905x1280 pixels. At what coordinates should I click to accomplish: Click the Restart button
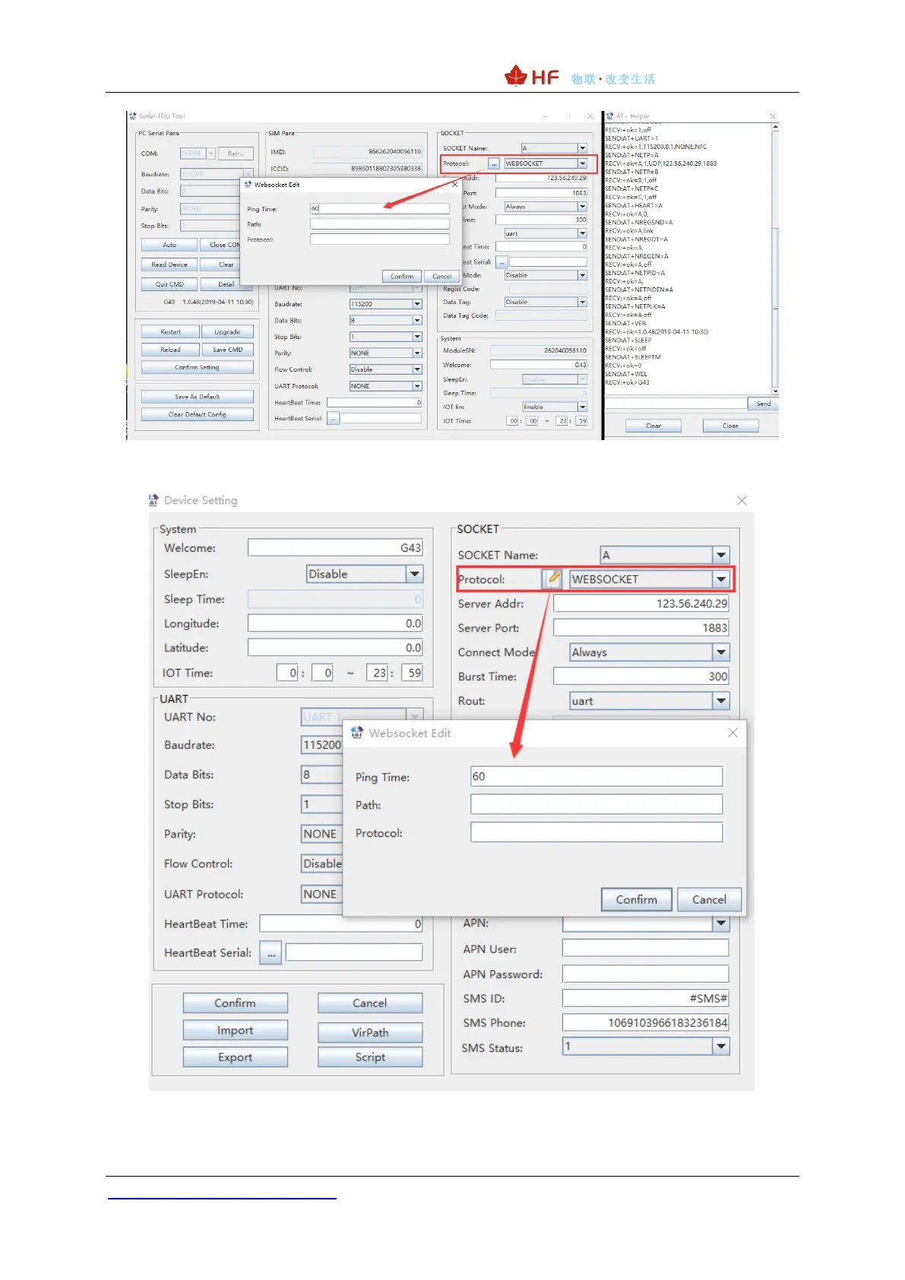(x=170, y=332)
